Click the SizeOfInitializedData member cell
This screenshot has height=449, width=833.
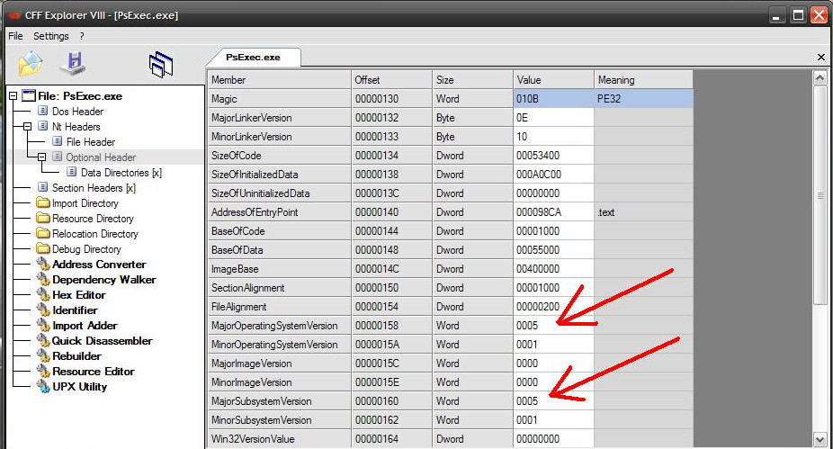(x=279, y=175)
